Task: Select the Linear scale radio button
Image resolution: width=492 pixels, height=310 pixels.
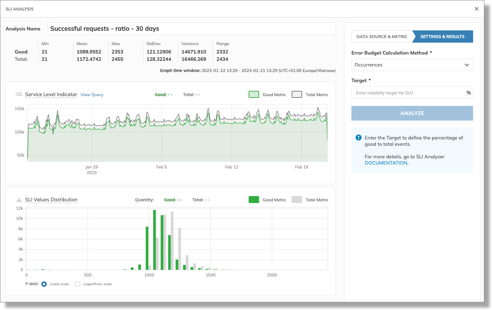Action: click(x=44, y=284)
